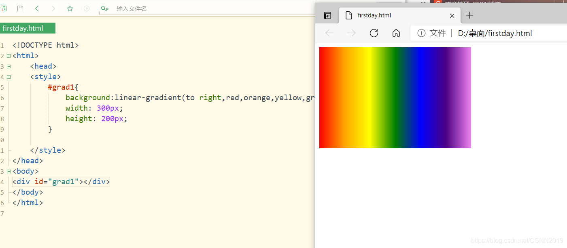Image resolution: width=567 pixels, height=248 pixels.
Task: Go forward with editor's right chevron icon
Action: pos(53,8)
